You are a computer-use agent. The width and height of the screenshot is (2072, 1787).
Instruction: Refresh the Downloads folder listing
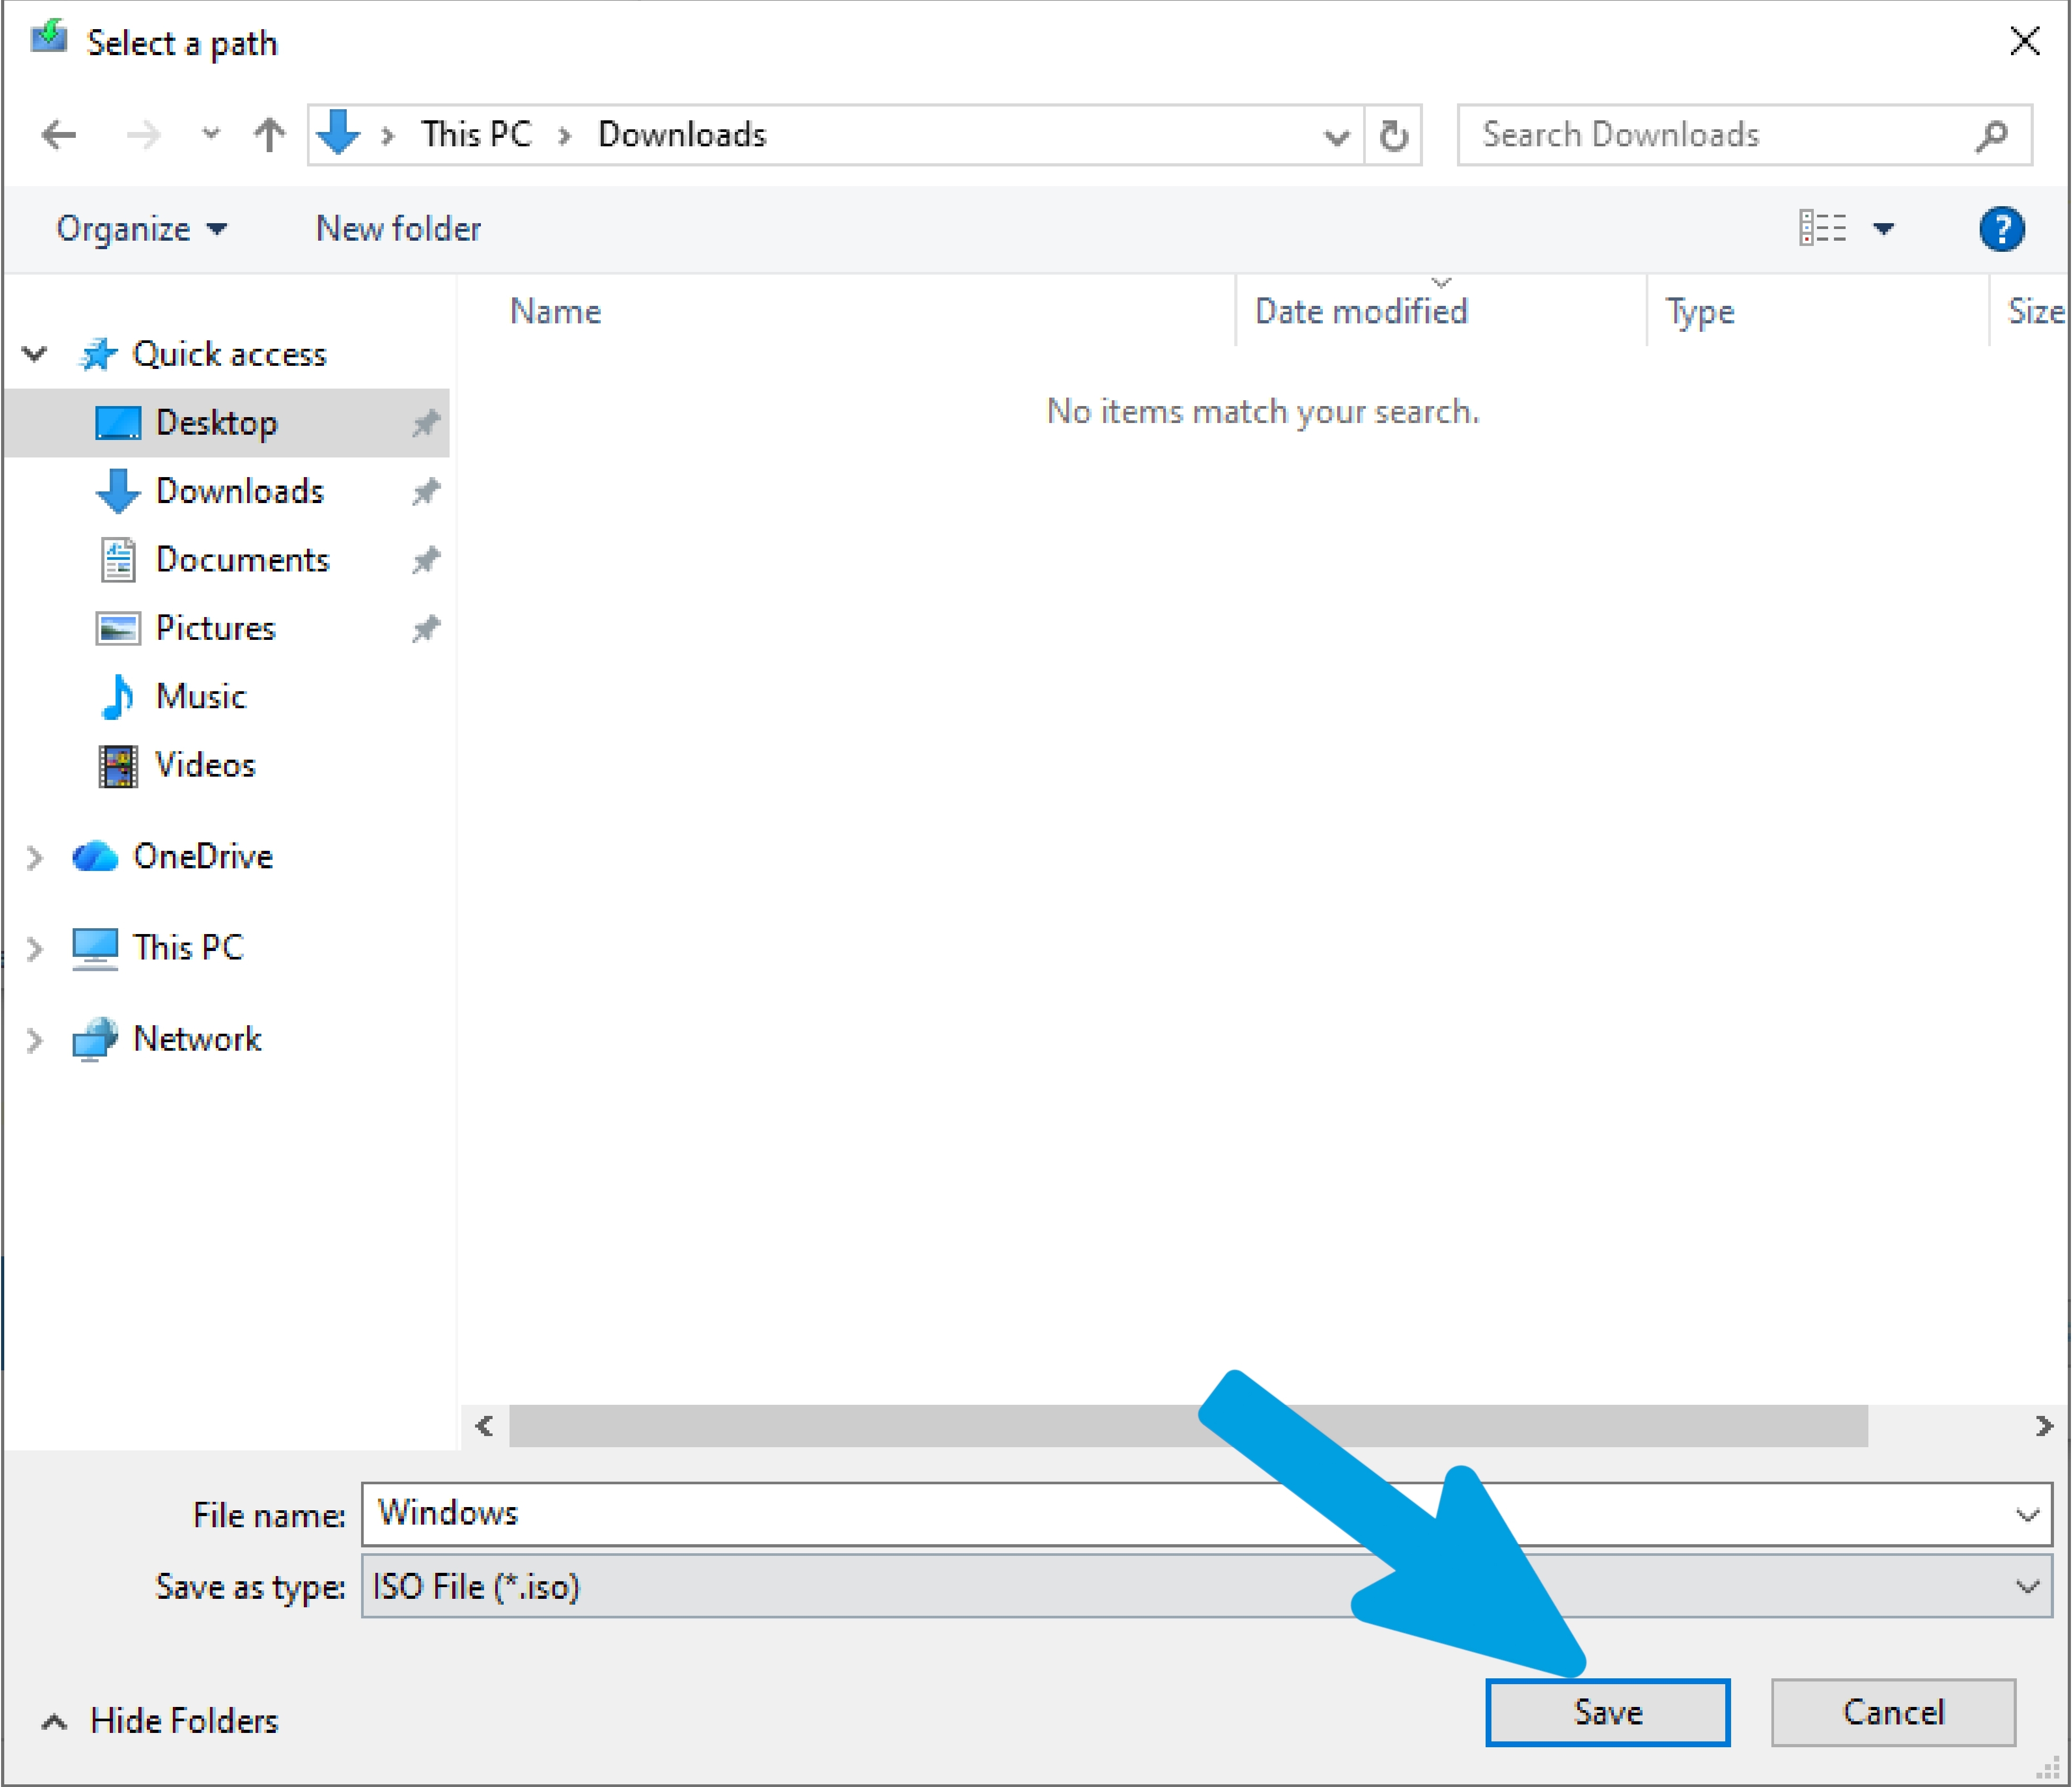point(1393,135)
